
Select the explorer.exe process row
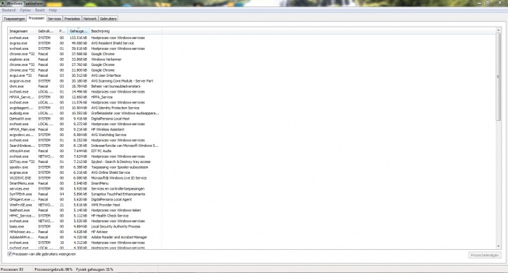(85, 59)
